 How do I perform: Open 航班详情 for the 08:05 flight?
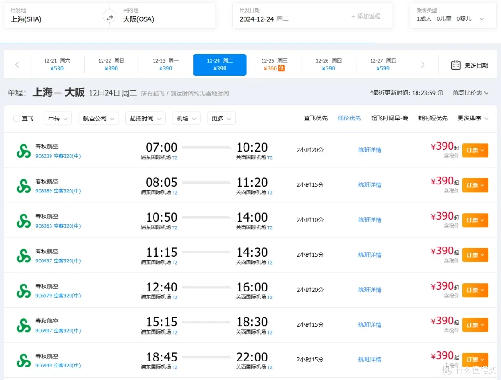(x=369, y=184)
